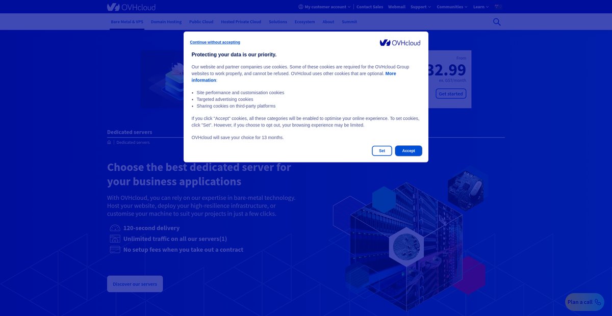Click the Get started button
Screen dimensions: 612x316
point(451,94)
